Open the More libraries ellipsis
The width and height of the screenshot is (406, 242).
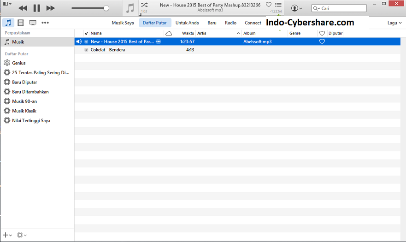point(45,23)
